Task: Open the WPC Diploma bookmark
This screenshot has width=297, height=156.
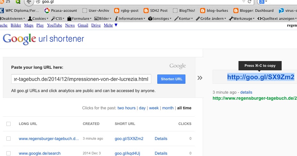Action: point(20,11)
